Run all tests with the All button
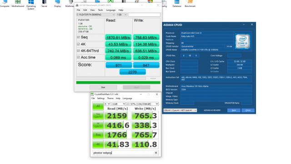This screenshot has height=164, width=291. [98, 106]
